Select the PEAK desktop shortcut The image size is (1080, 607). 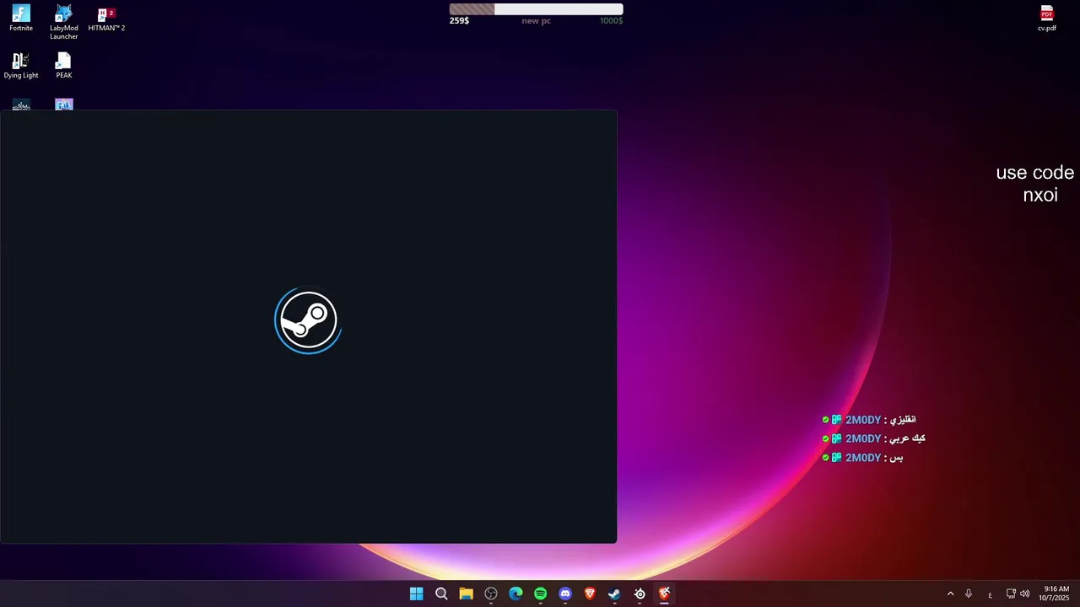click(x=64, y=66)
